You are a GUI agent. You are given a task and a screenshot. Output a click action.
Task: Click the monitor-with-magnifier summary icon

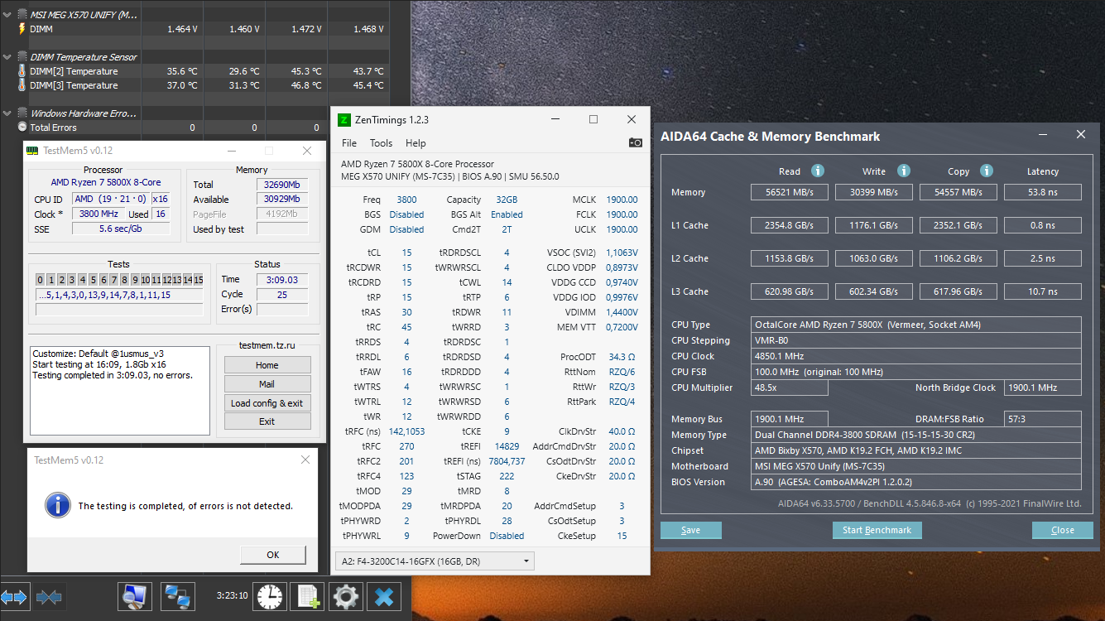134,596
